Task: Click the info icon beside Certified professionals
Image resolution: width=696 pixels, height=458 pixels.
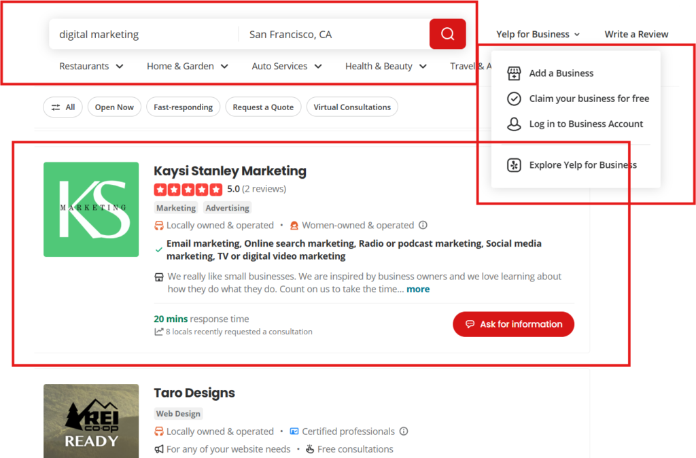Action: [x=404, y=431]
